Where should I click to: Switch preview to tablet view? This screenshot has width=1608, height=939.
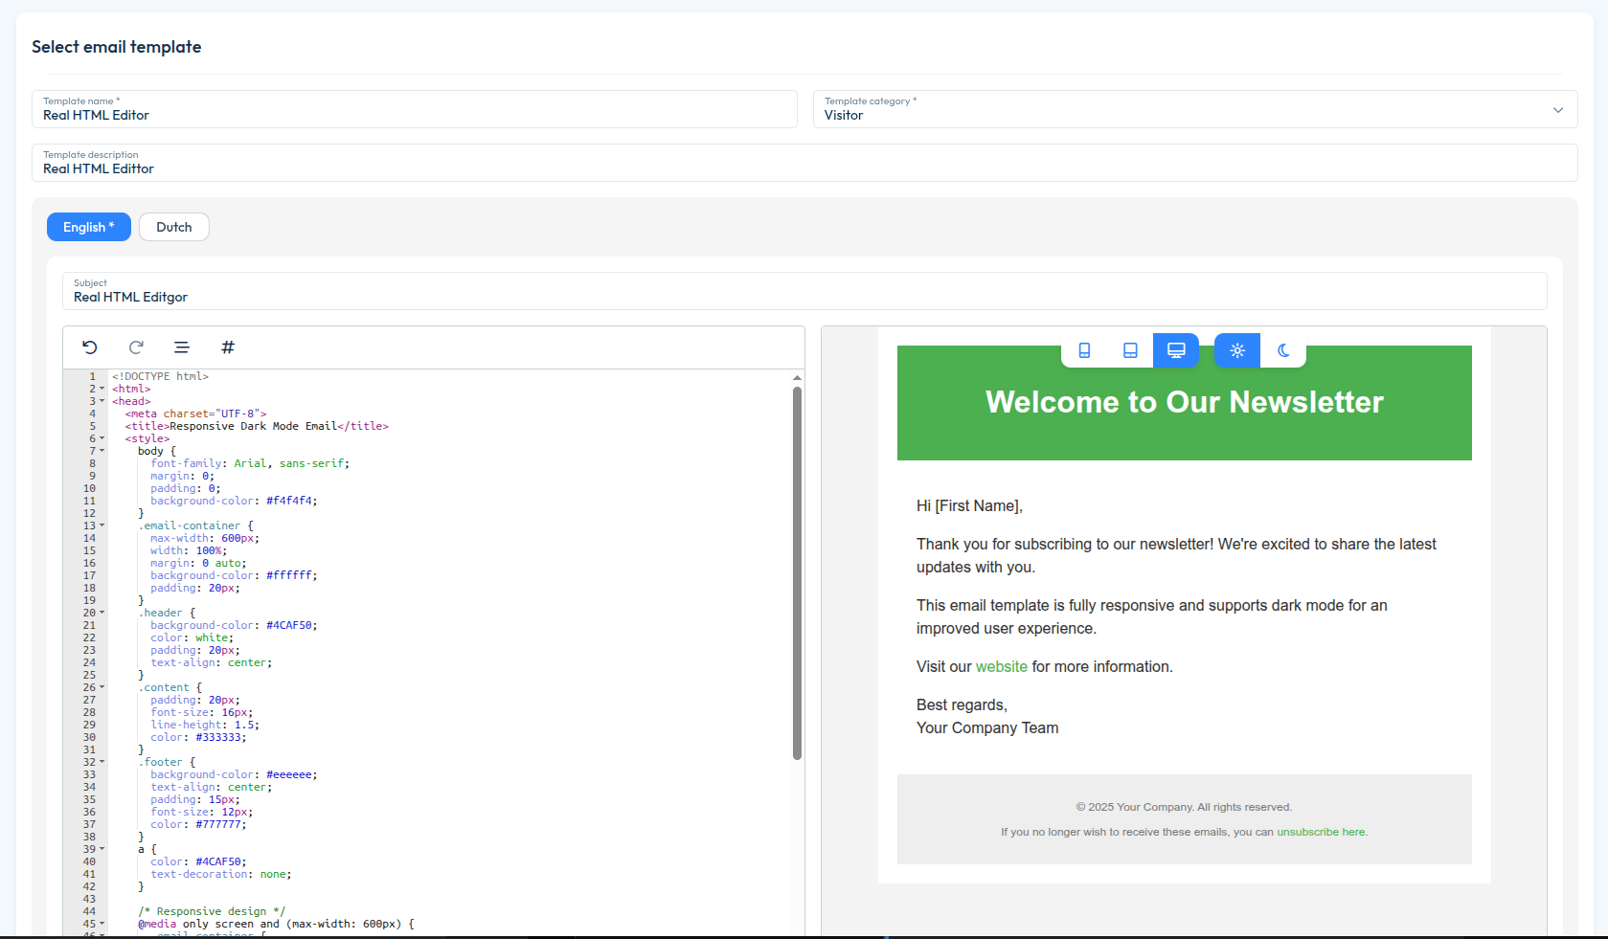click(1130, 350)
